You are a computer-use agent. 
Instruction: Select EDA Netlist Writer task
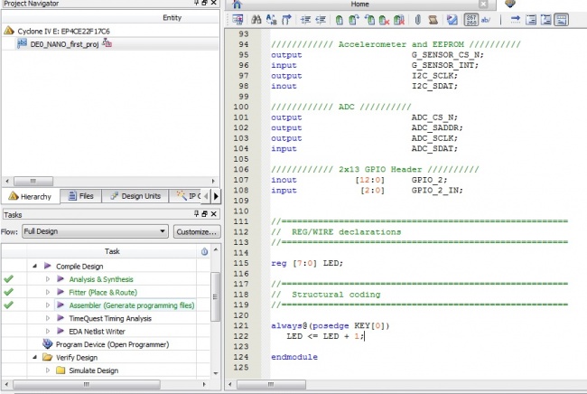pyautogui.click(x=97, y=332)
